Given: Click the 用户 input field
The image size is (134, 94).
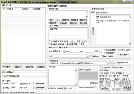Looking at the screenshot, I should (x=74, y=51).
